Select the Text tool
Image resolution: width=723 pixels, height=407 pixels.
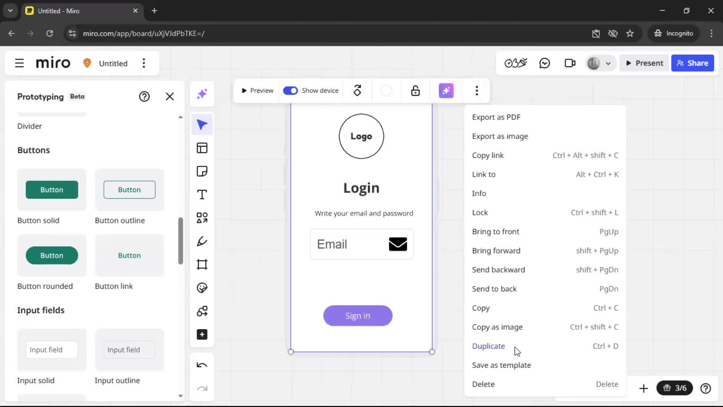click(202, 195)
